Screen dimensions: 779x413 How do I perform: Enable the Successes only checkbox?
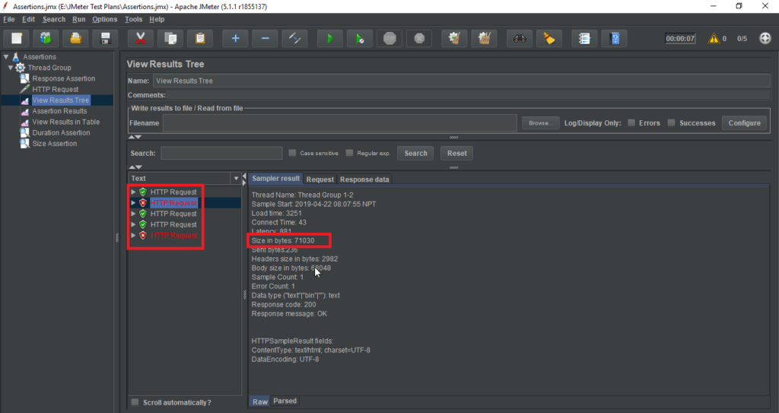[671, 122]
